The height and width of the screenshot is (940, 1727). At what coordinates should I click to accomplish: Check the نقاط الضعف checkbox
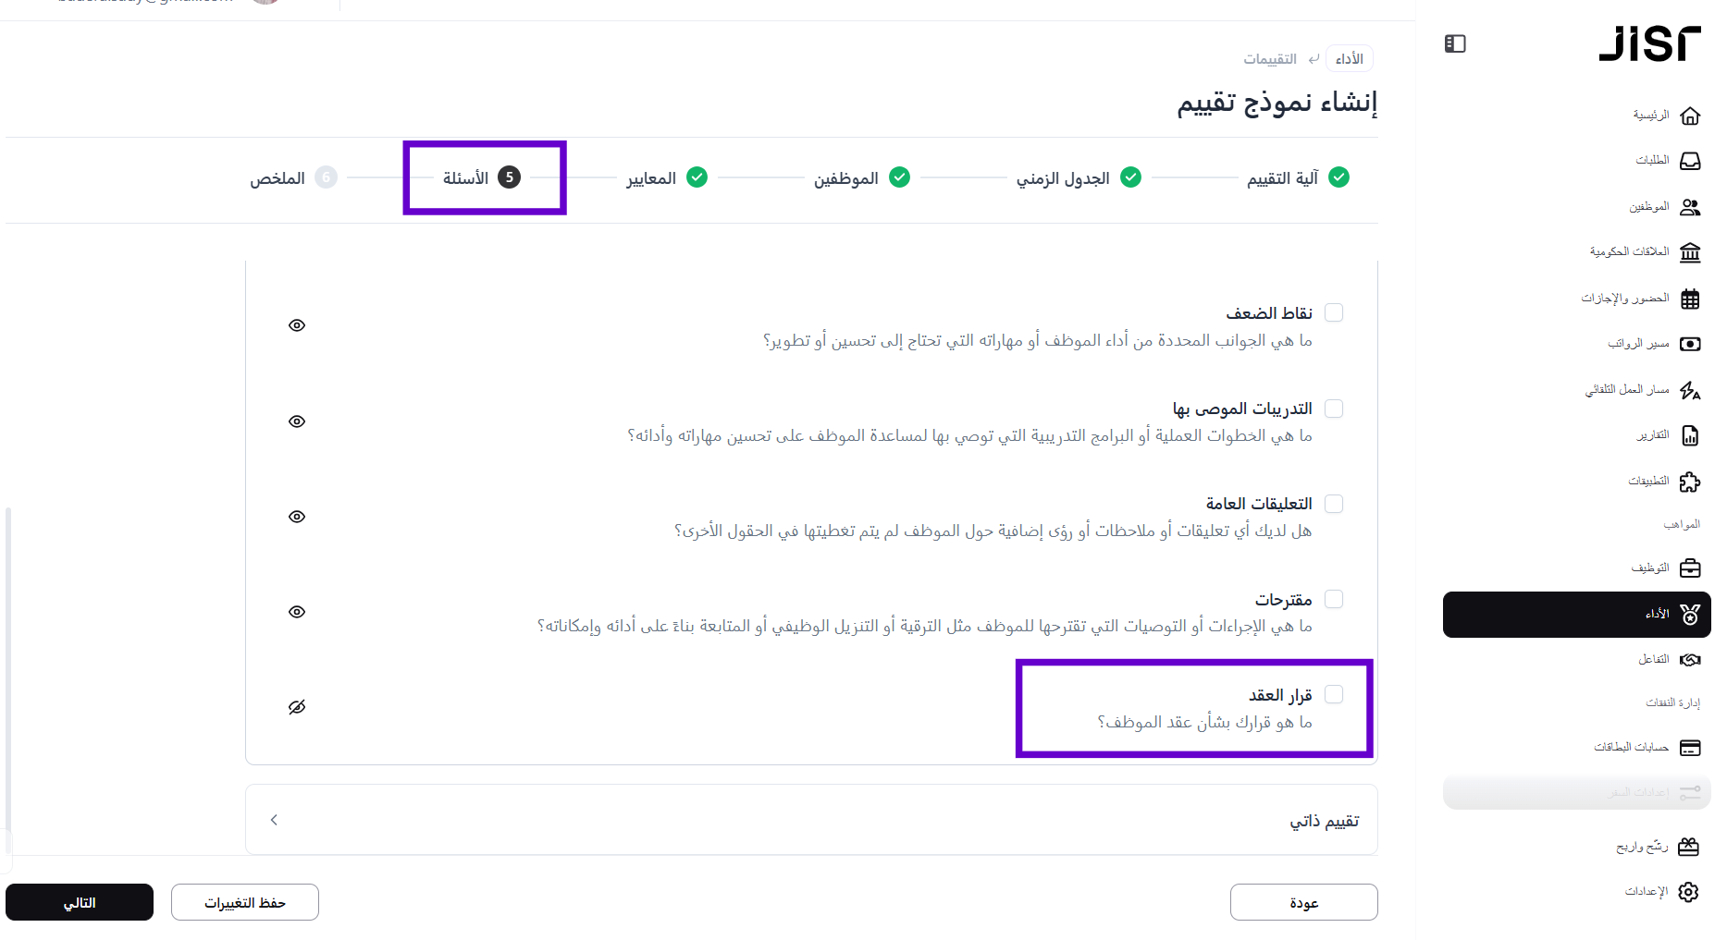[x=1334, y=312]
